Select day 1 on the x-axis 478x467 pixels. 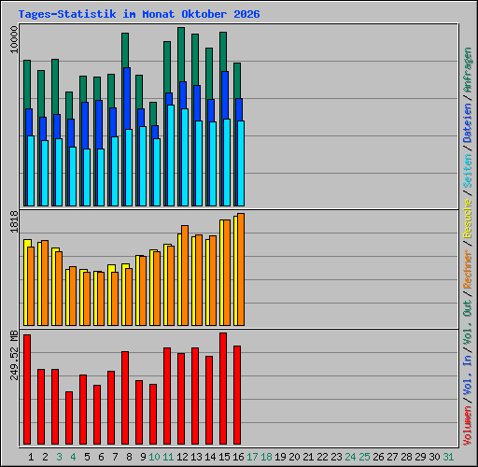pyautogui.click(x=31, y=457)
